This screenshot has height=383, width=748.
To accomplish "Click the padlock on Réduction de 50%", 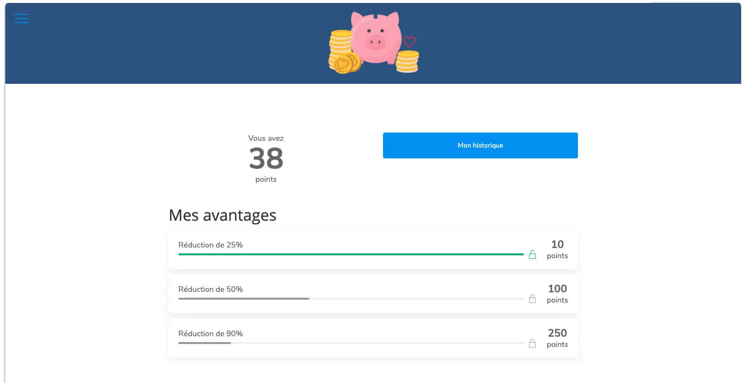I will click(532, 299).
